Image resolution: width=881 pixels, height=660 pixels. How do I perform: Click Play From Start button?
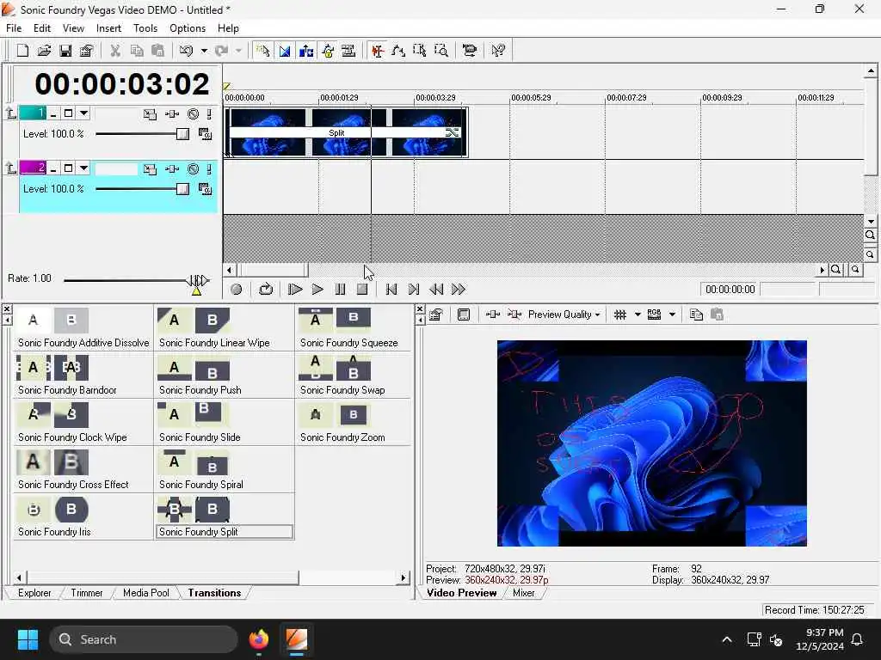pyautogui.click(x=294, y=289)
